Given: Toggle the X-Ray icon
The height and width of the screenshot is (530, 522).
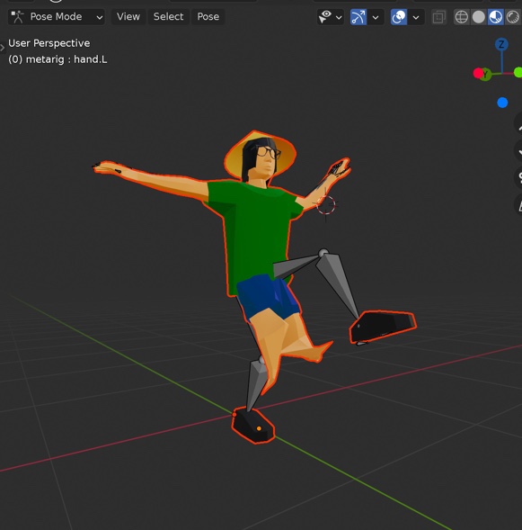Looking at the screenshot, I should (x=438, y=17).
